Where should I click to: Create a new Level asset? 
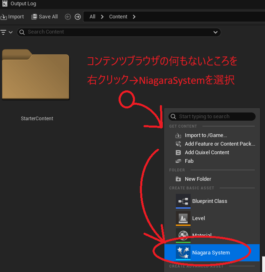pos(212,218)
